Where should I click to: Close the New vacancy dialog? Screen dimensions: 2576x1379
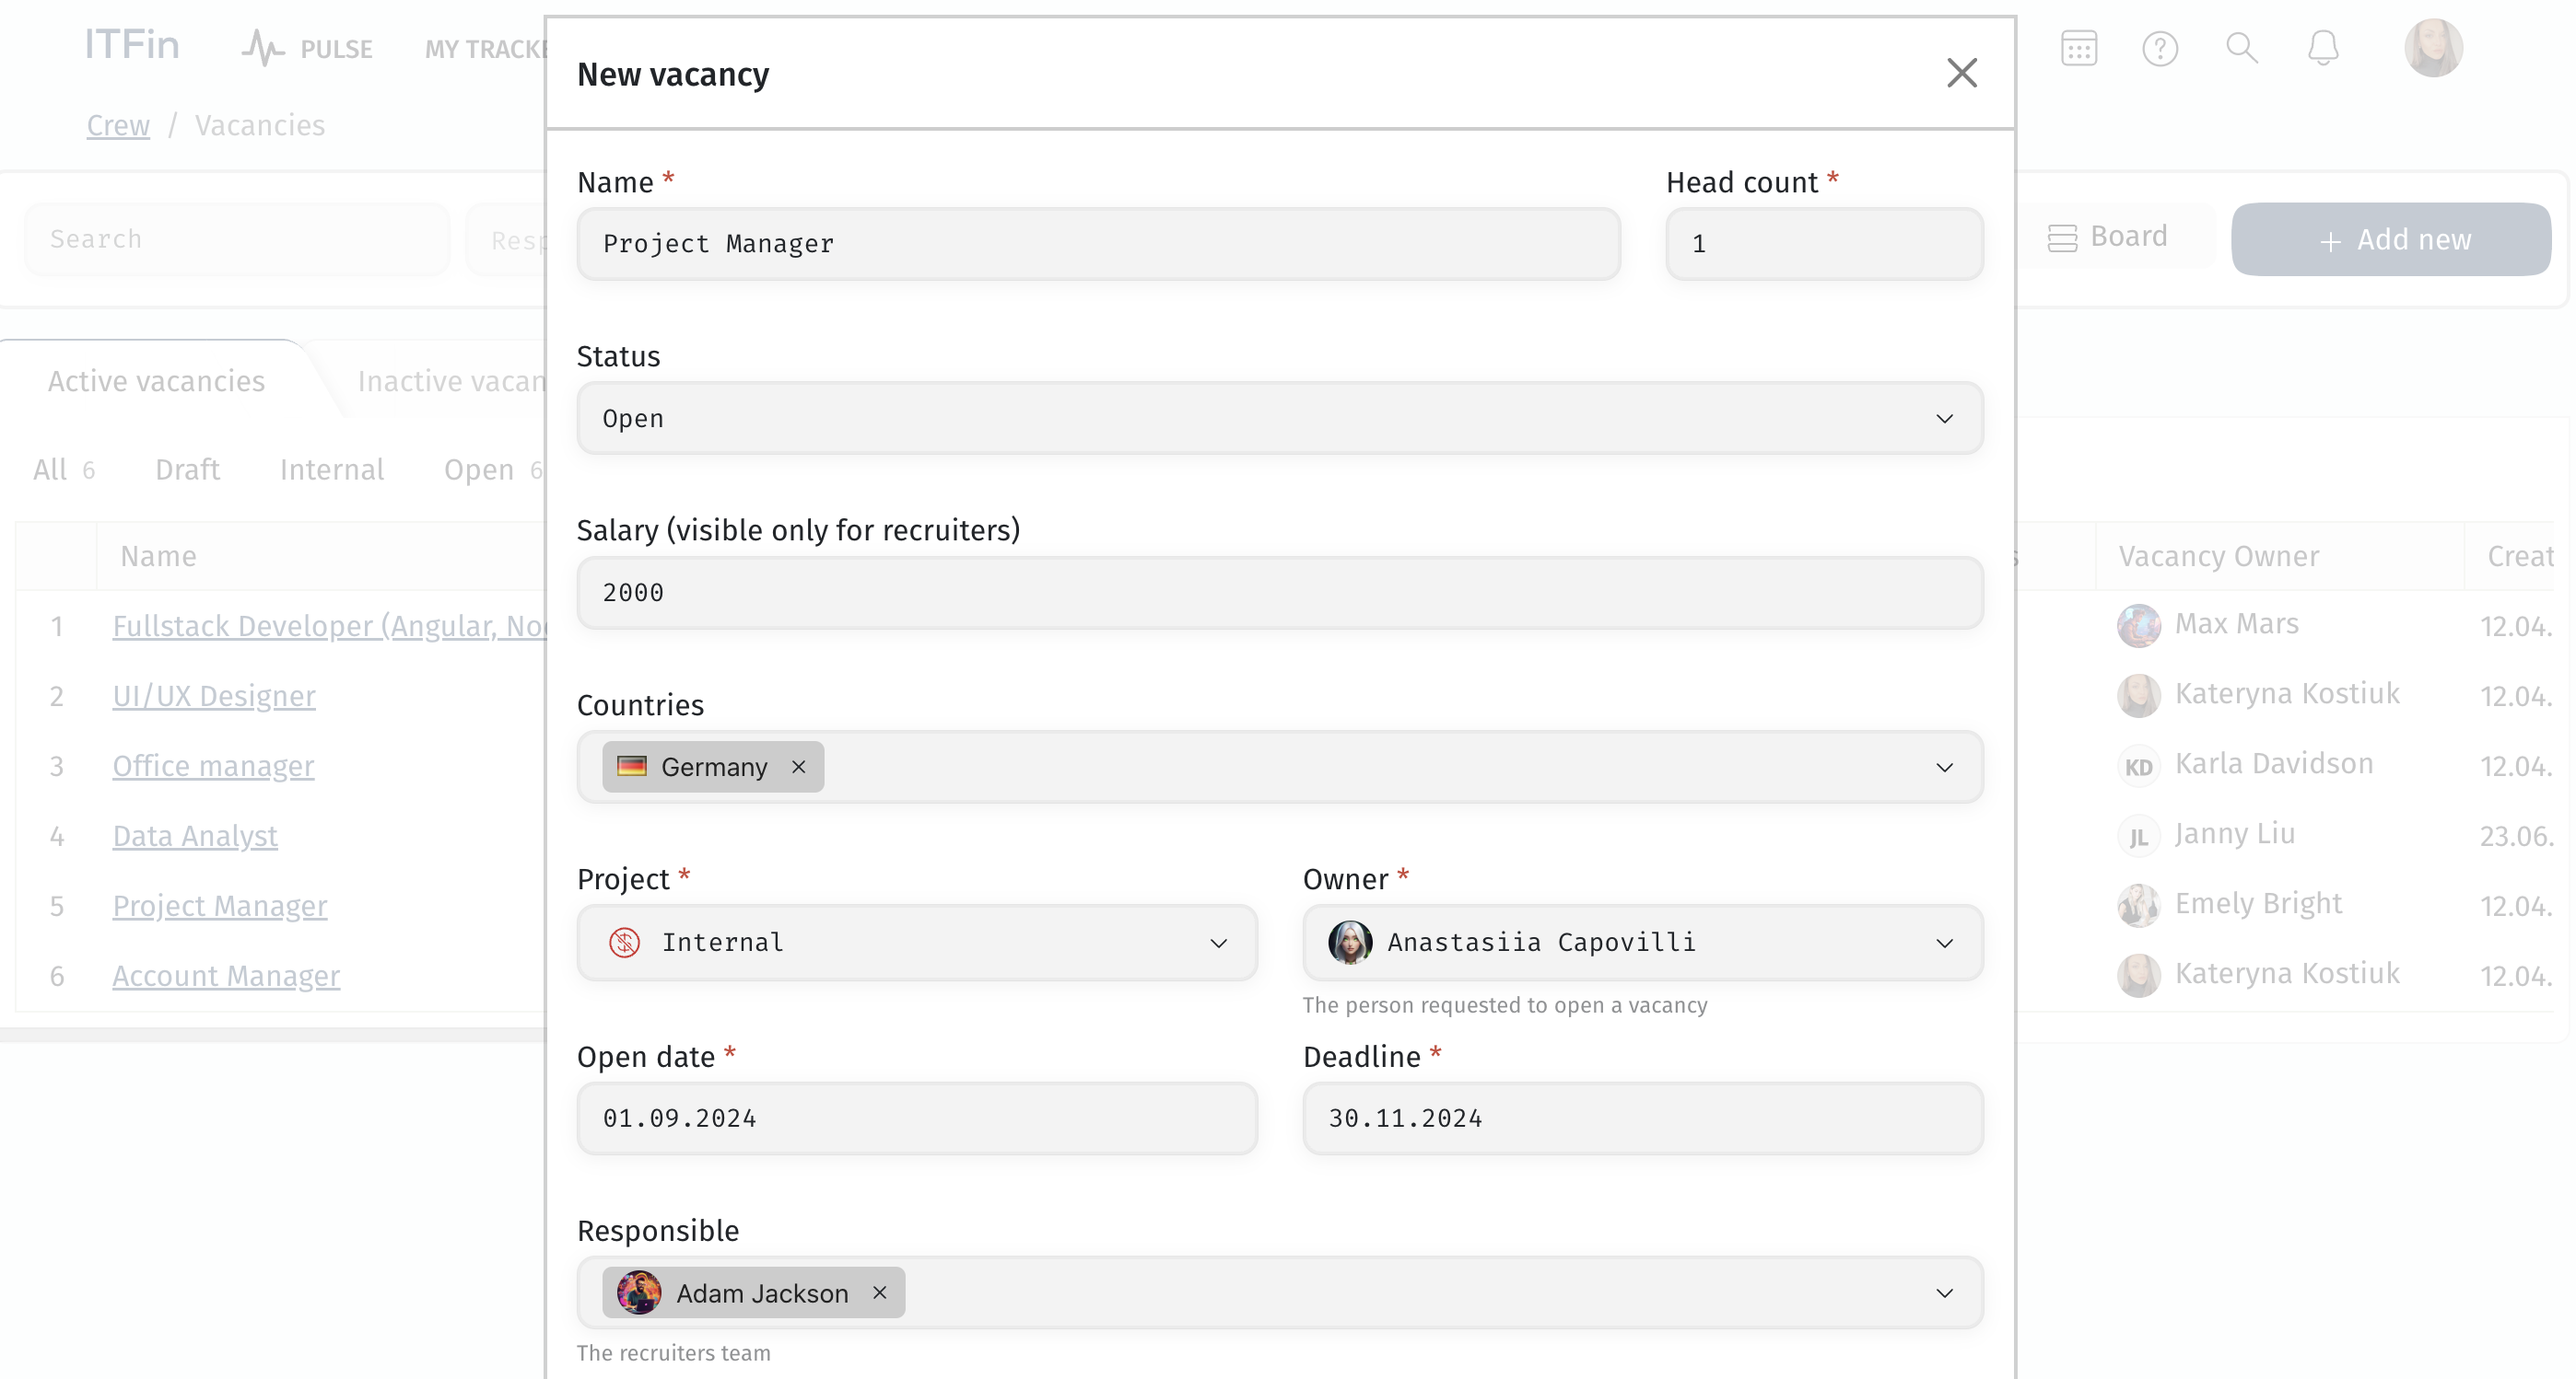[x=1962, y=73]
